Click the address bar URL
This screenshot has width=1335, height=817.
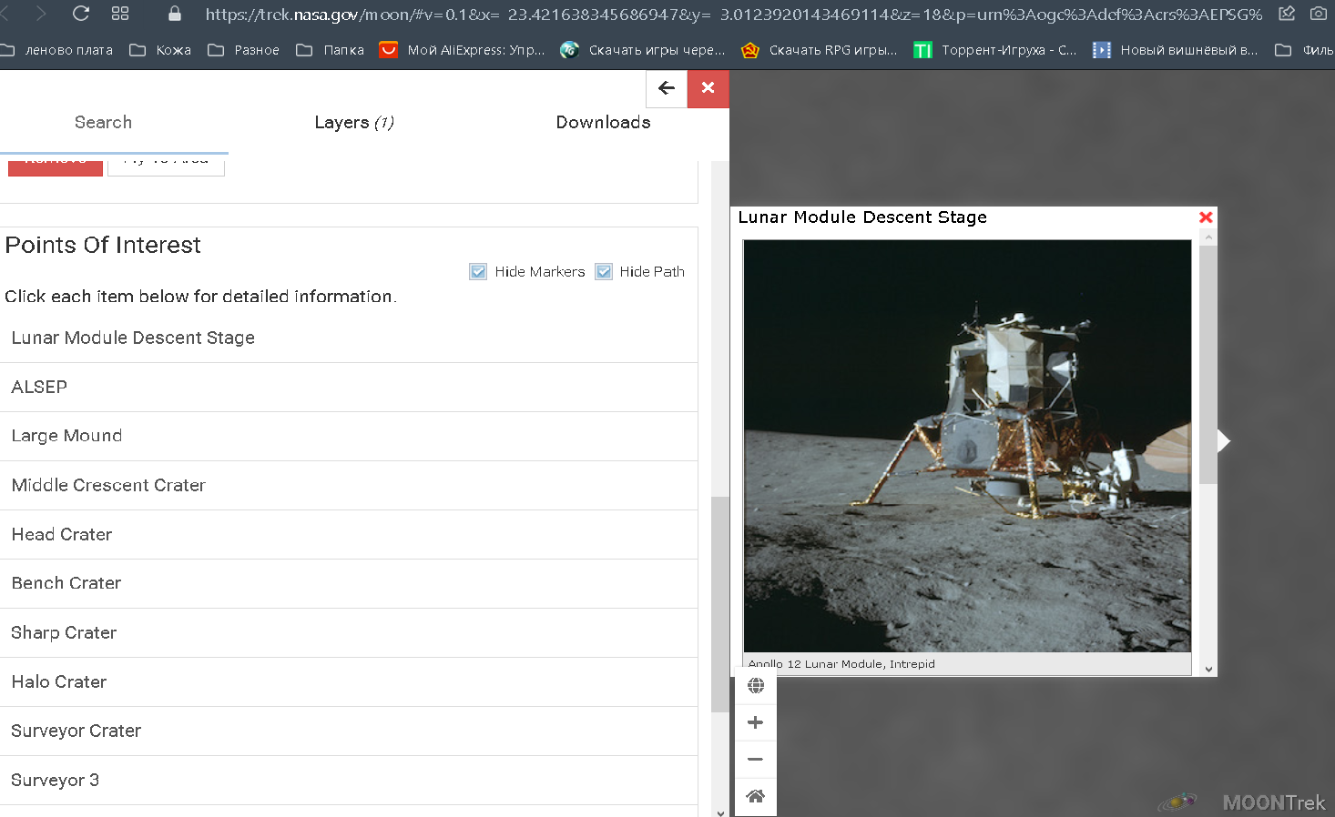pos(733,15)
